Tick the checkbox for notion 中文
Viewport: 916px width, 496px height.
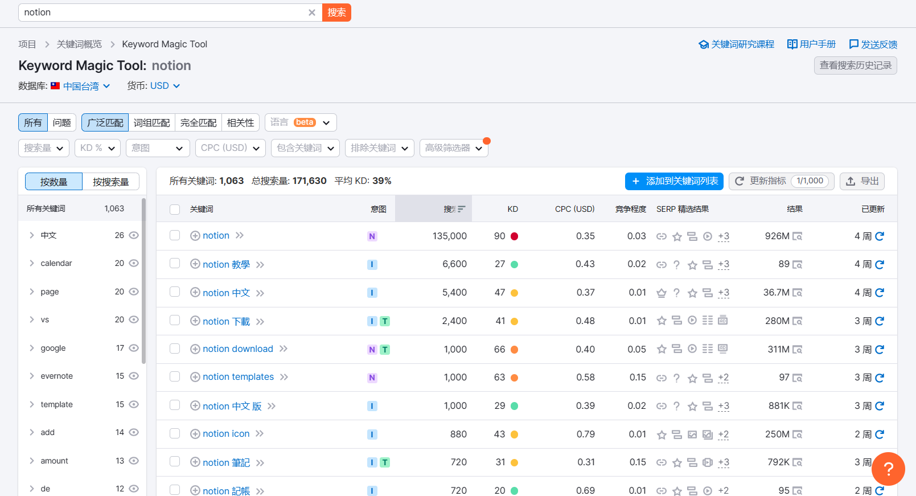pyautogui.click(x=175, y=292)
